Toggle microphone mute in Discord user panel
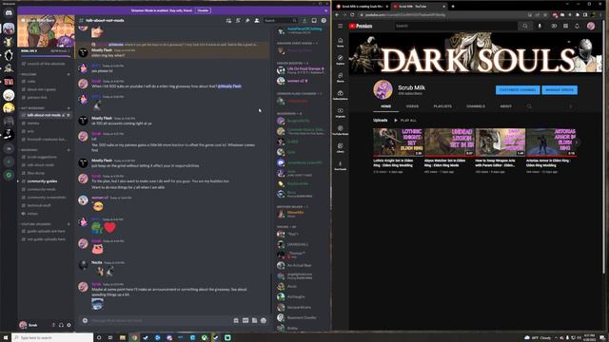Viewport: 609px width, 342px height. (53, 325)
